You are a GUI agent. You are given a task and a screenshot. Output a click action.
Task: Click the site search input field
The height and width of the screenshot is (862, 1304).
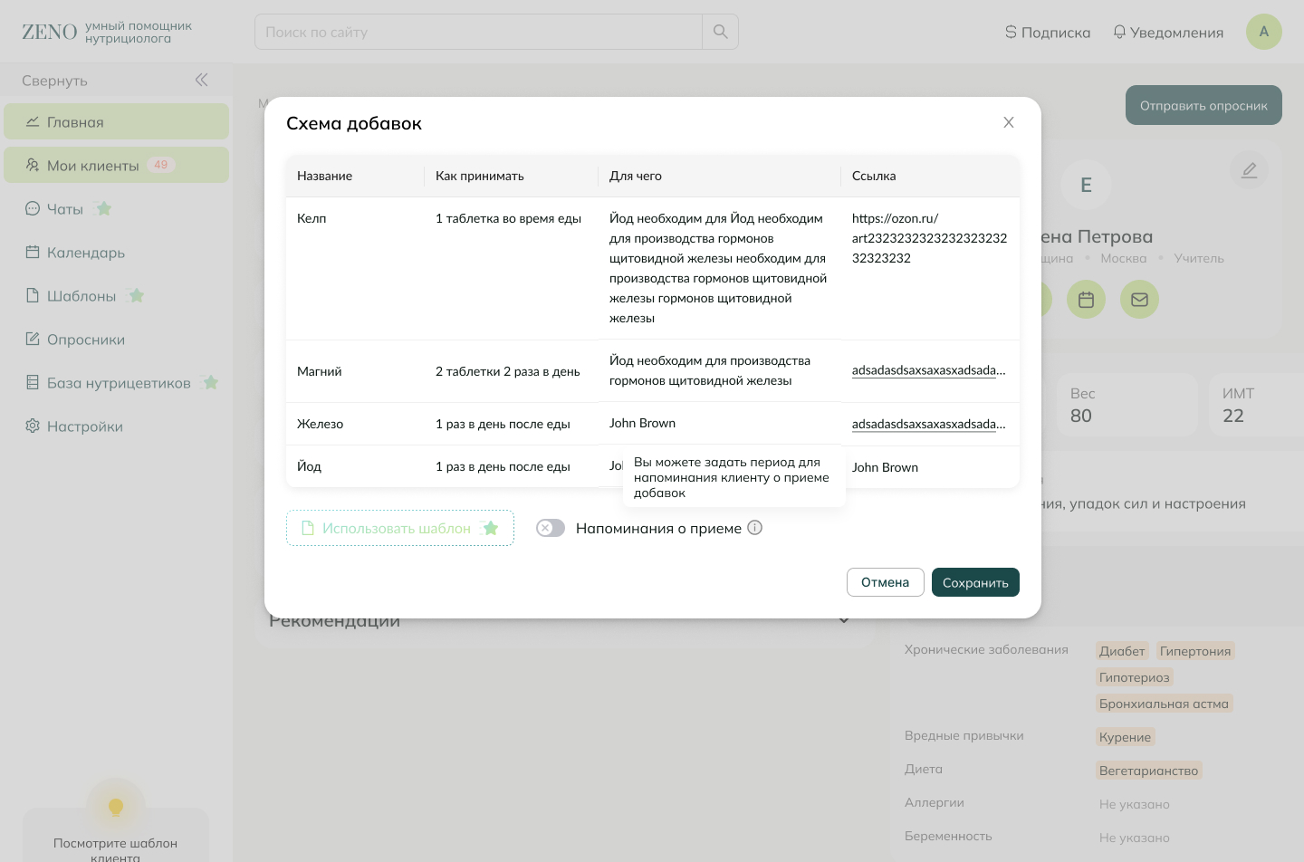tap(478, 32)
